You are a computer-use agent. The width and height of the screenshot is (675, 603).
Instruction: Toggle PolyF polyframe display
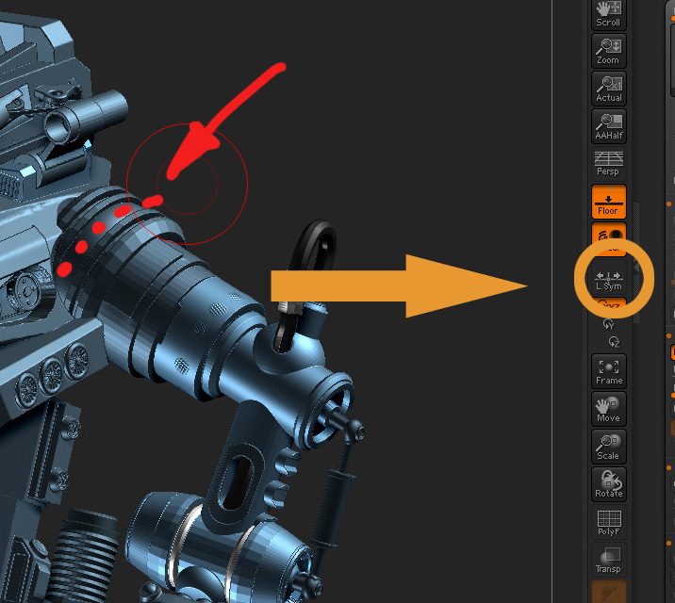[609, 522]
